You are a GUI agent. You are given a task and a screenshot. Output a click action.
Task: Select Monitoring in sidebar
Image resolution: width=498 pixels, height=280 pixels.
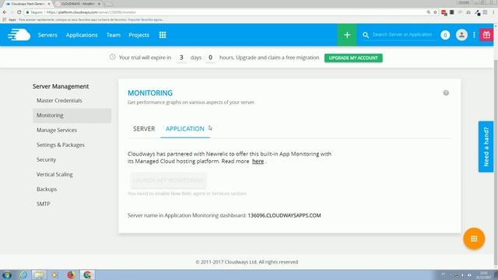click(x=72, y=115)
